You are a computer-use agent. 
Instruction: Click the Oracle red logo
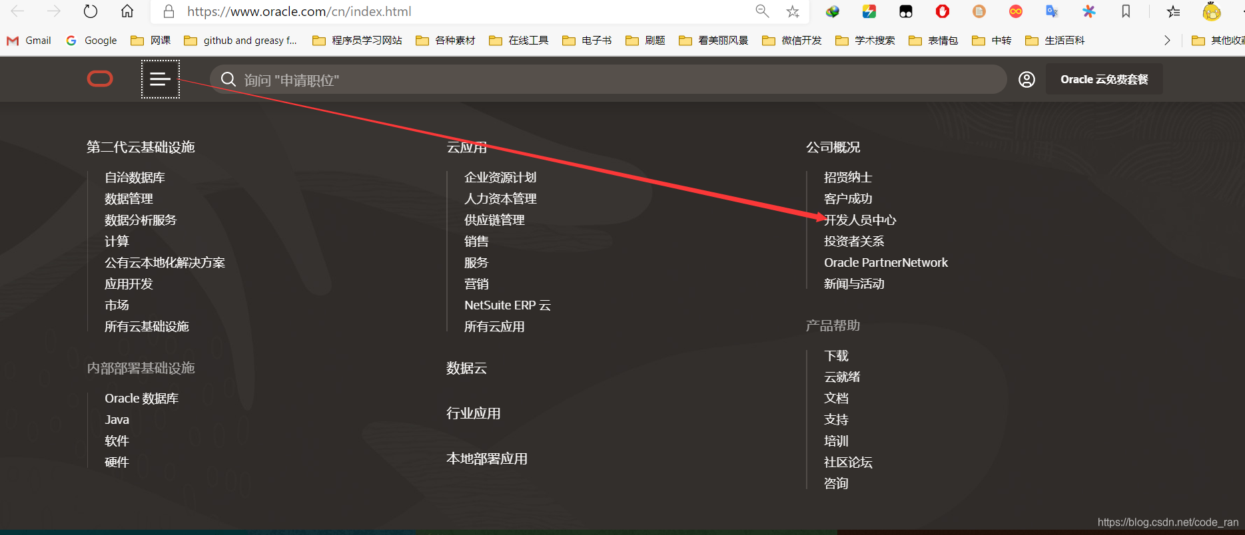(x=100, y=79)
